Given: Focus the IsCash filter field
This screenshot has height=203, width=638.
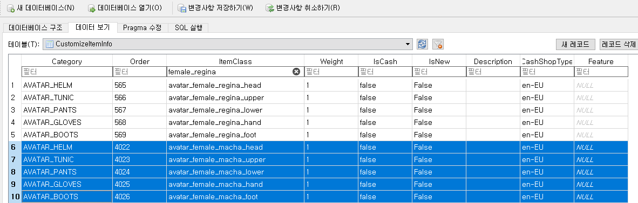Looking at the screenshot, I should click(385, 72).
